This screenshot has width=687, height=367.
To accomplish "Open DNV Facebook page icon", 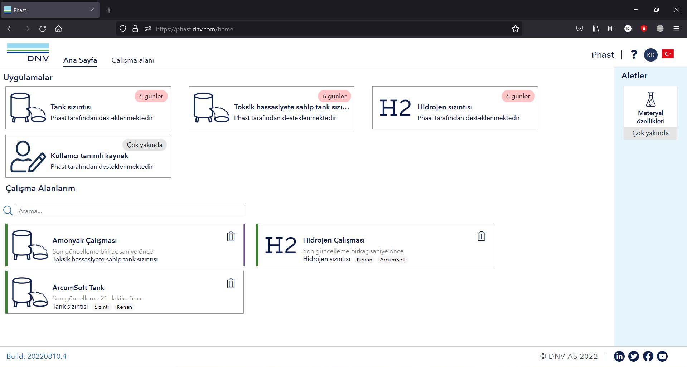I will (648, 356).
